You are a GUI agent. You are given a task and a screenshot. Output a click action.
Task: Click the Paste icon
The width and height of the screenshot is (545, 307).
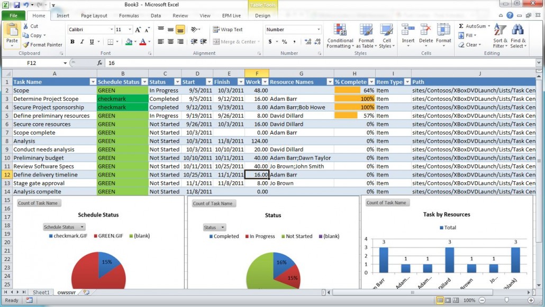(12, 30)
